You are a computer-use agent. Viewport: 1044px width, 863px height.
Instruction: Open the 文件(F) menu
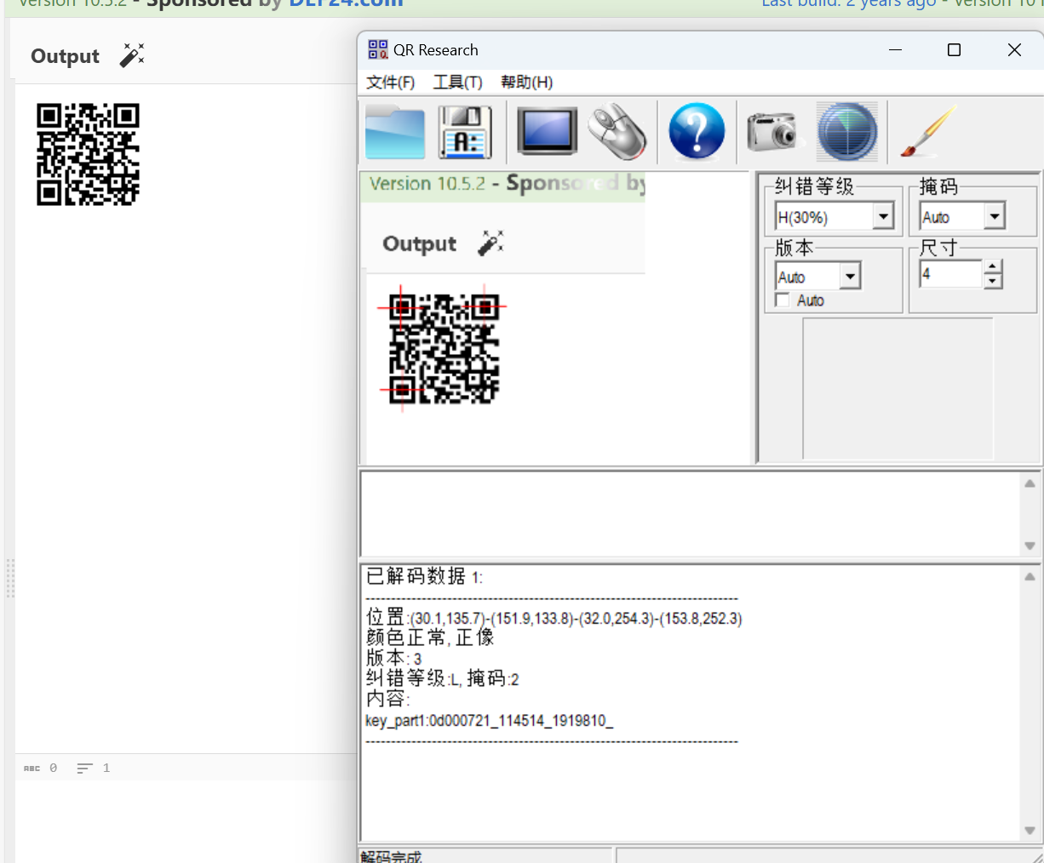(x=390, y=82)
